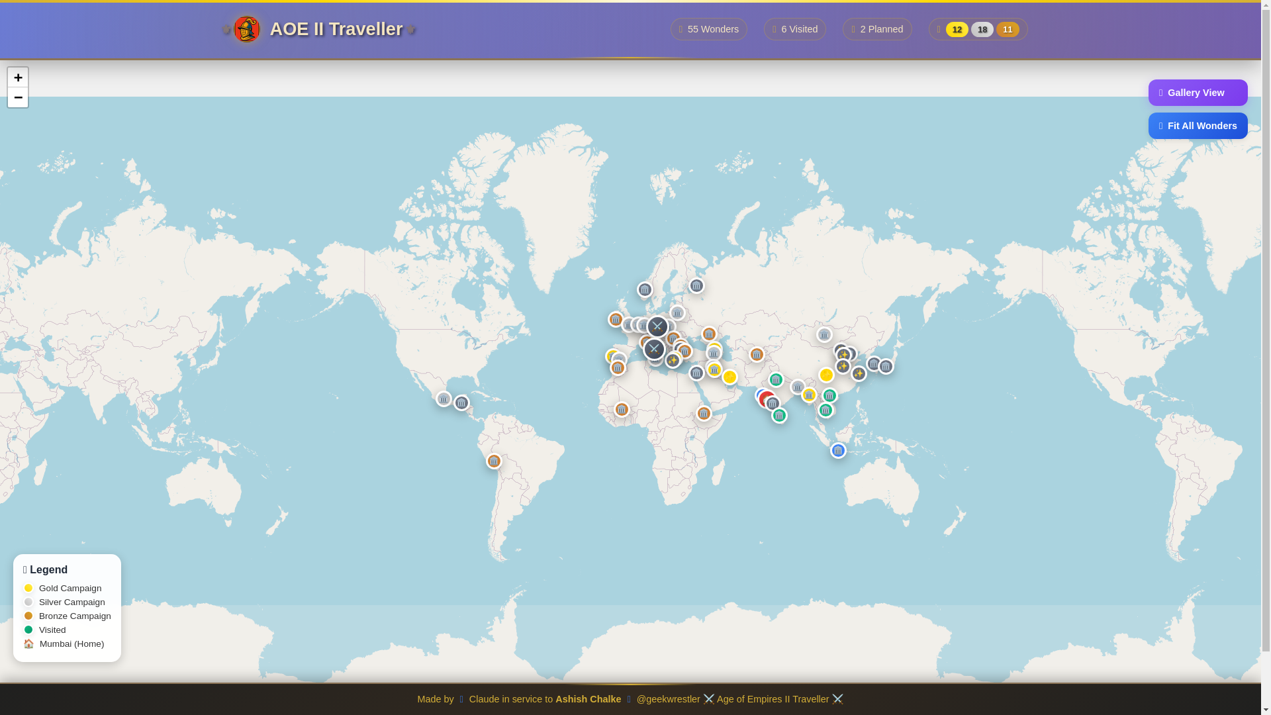The width and height of the screenshot is (1271, 715).
Task: Open the bronze wonder marker in Ireland
Action: [x=616, y=319]
